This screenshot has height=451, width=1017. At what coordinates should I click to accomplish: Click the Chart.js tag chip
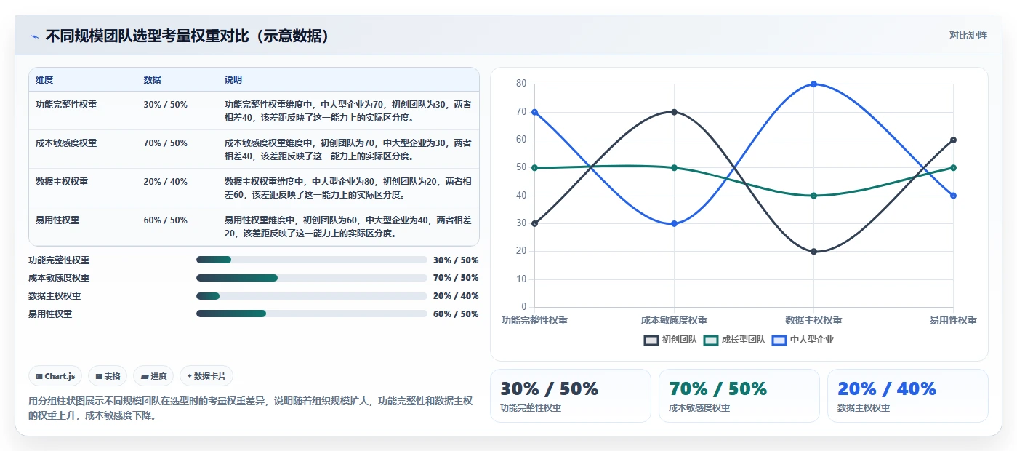coord(56,376)
